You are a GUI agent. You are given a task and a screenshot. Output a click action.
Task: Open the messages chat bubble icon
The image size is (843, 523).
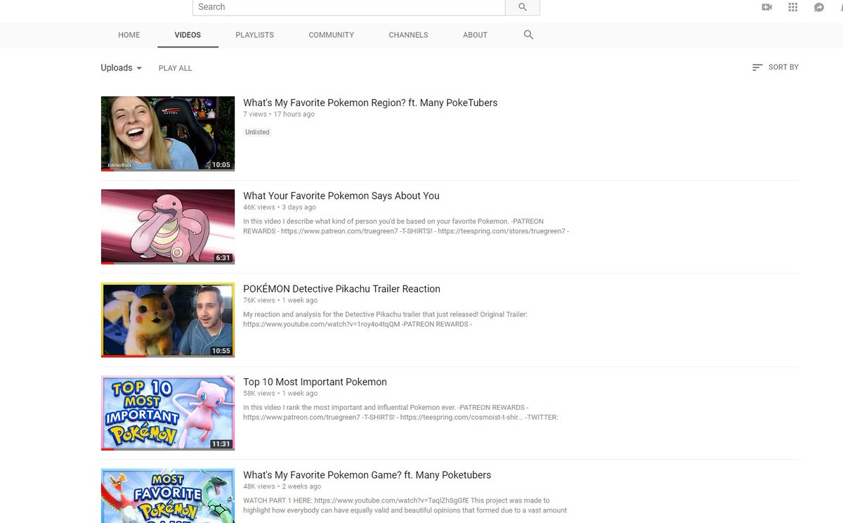[x=819, y=7]
